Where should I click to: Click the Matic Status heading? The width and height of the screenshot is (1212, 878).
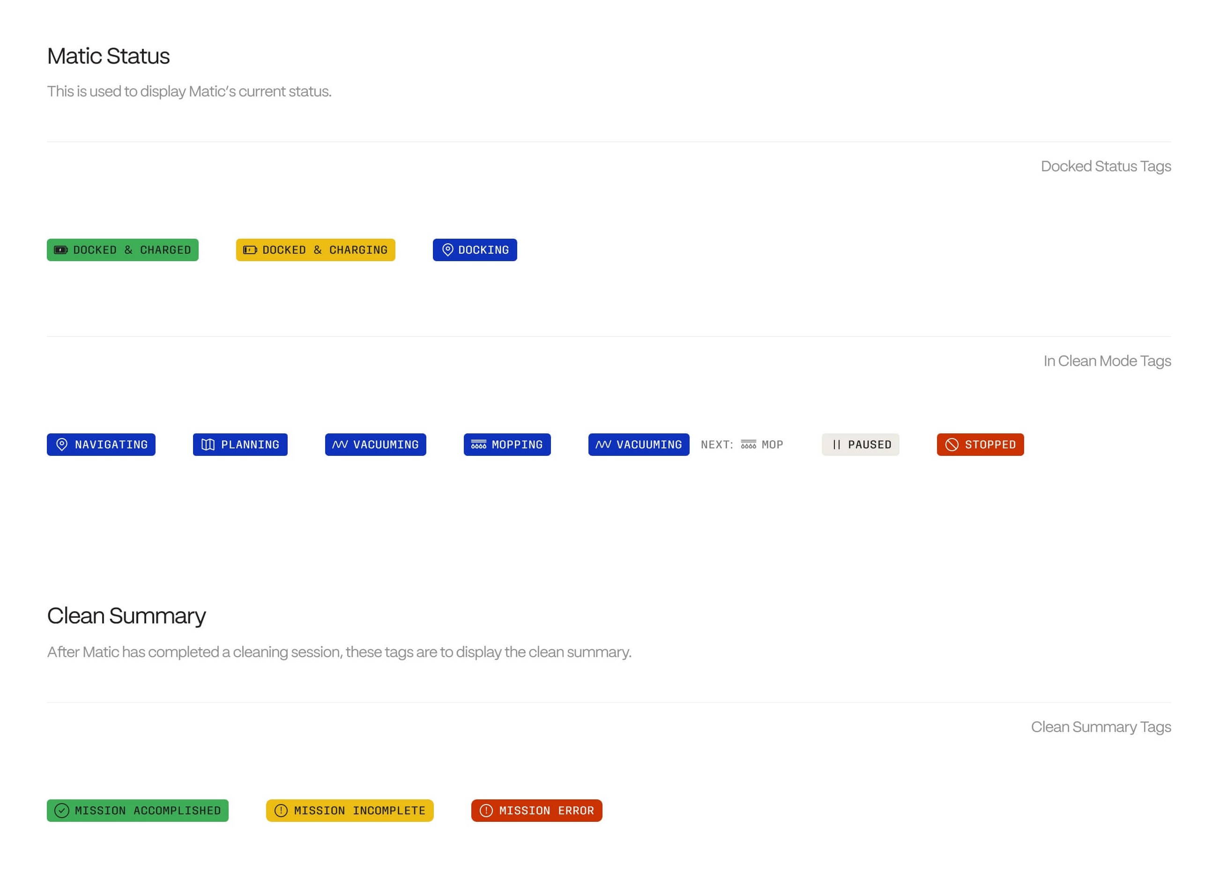pyautogui.click(x=109, y=56)
